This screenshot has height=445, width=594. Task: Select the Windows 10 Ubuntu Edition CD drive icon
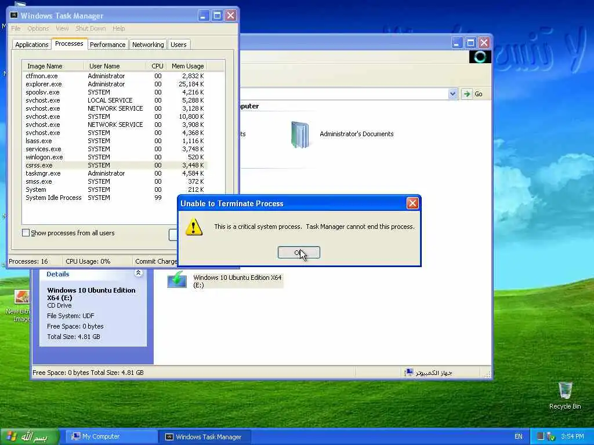pos(177,280)
